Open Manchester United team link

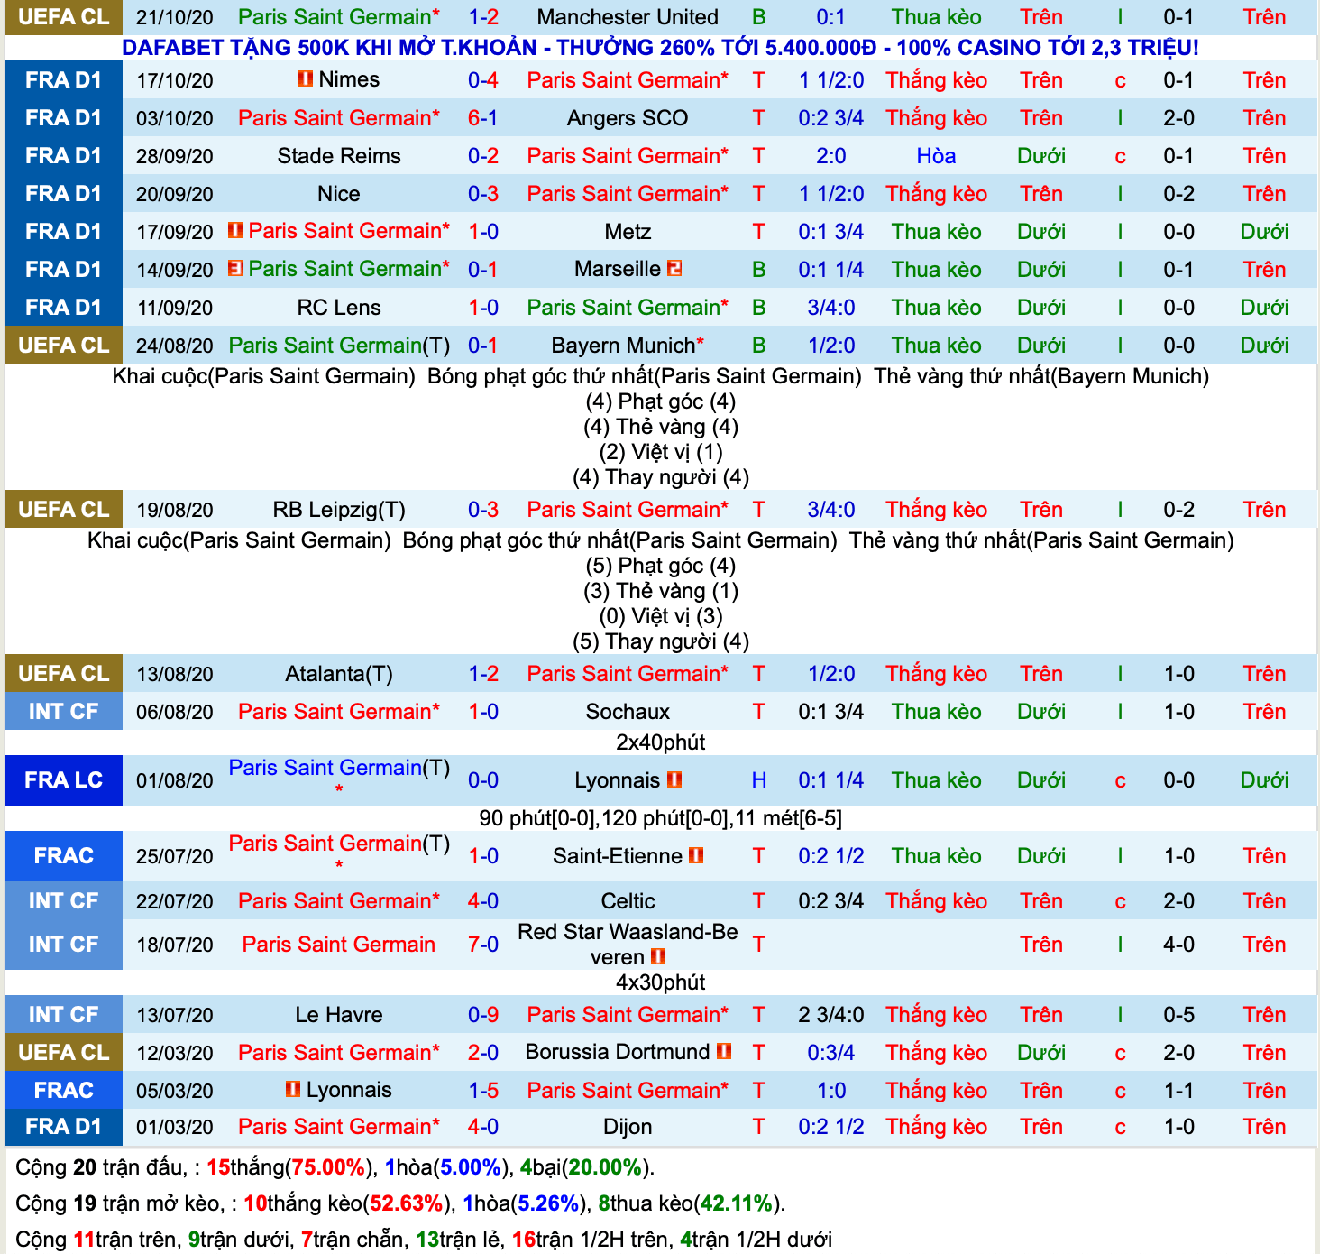coord(628,17)
